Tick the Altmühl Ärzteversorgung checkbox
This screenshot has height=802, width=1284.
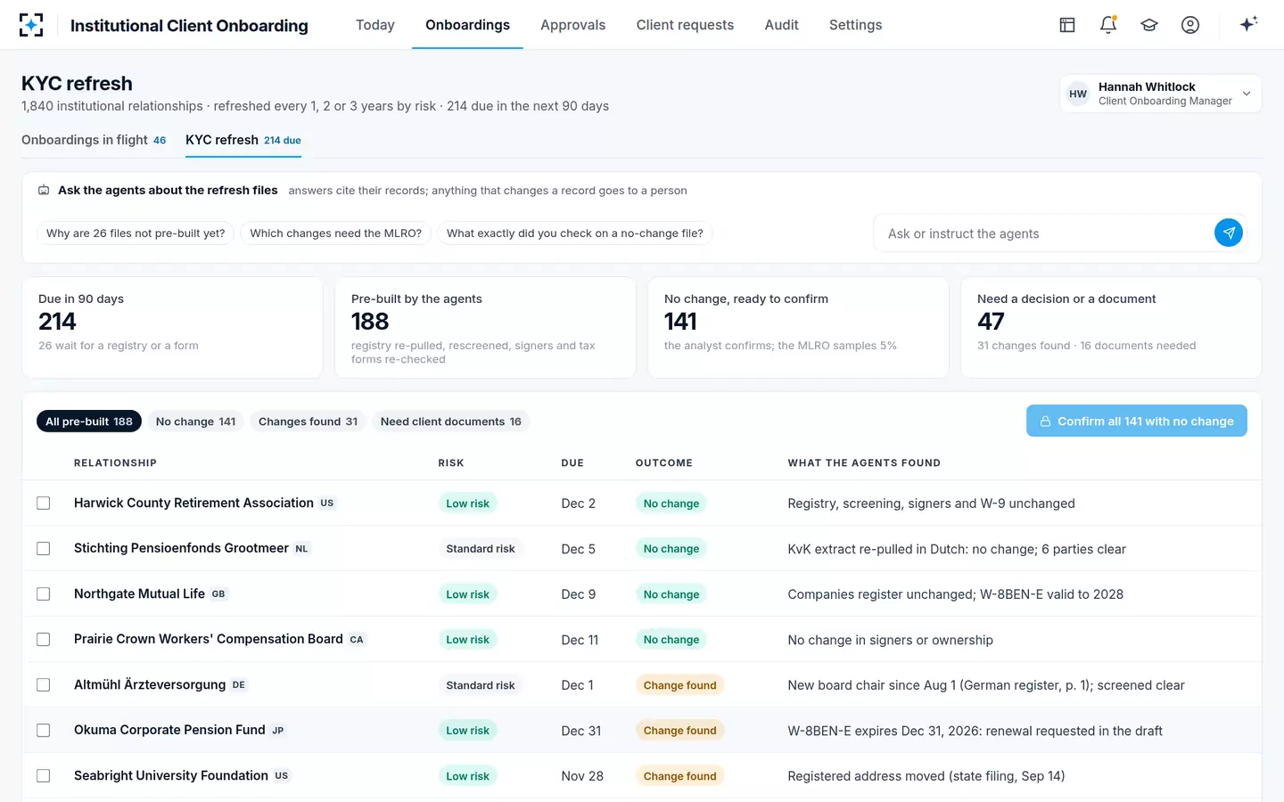43,685
